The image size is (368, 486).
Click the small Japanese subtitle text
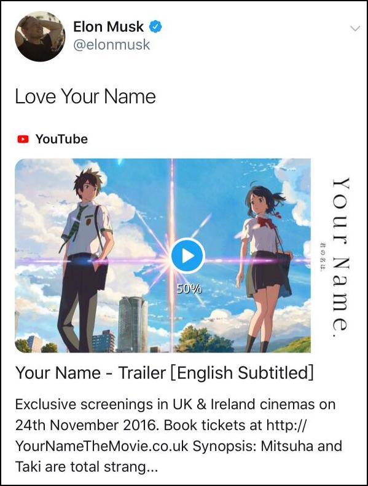pos(321,257)
